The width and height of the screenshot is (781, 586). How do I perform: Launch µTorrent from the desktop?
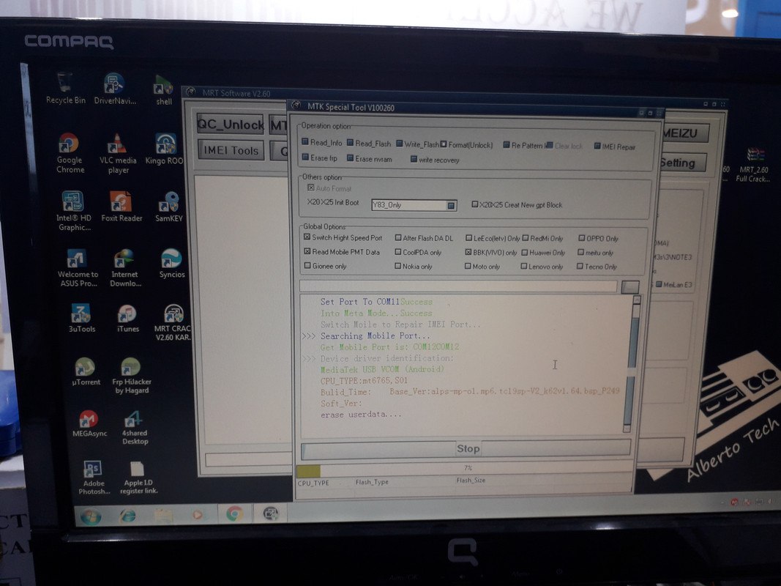tap(86, 371)
